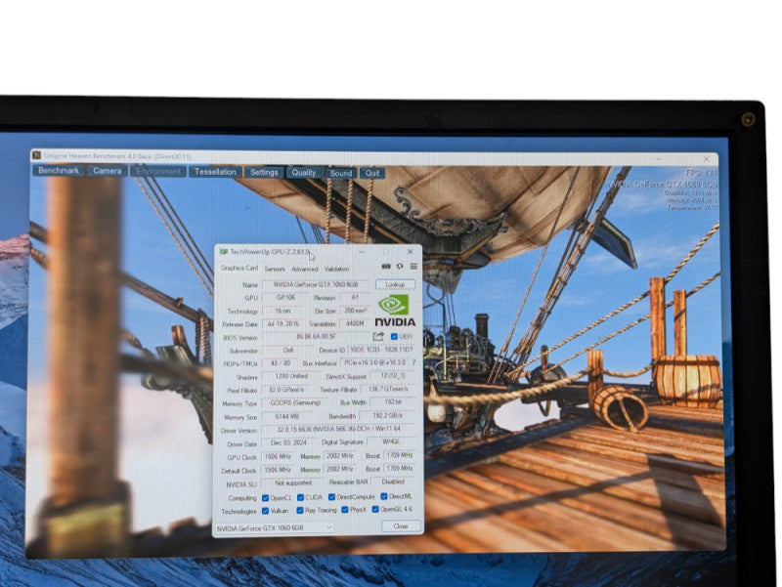This screenshot has height=587, width=782.
Task: Toggle the CUDA checkbox
Action: click(x=300, y=497)
